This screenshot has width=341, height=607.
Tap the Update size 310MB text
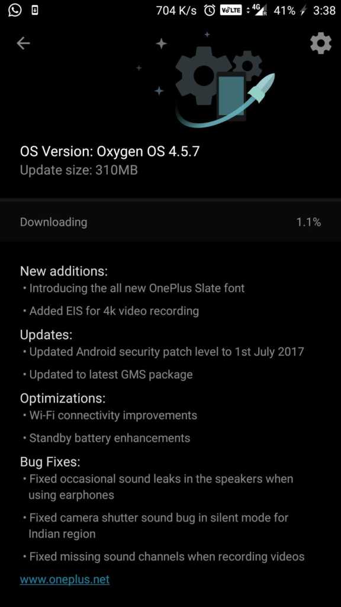[x=79, y=170]
